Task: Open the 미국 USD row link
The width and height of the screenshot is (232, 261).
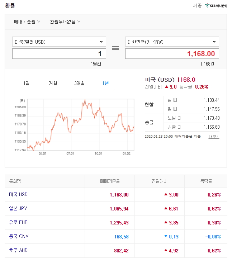Action: [18, 194]
